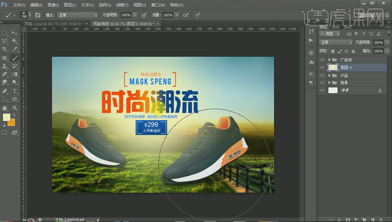Open the 滤镜(T) menu
Image resolution: width=392 pixels, height=222 pixels.
(122, 5)
